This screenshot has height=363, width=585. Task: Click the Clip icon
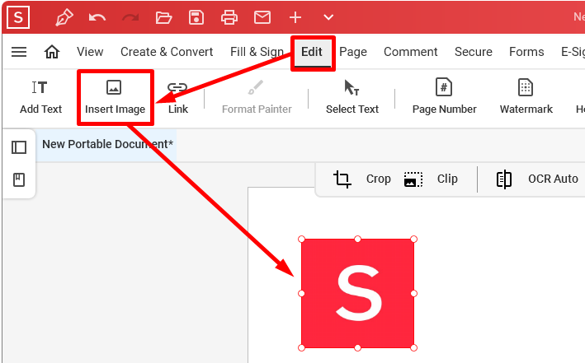coord(413,179)
